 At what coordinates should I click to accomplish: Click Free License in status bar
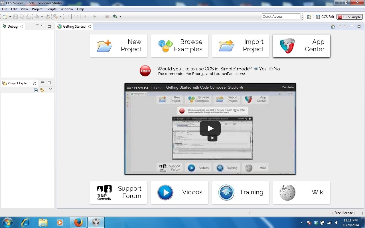344,213
